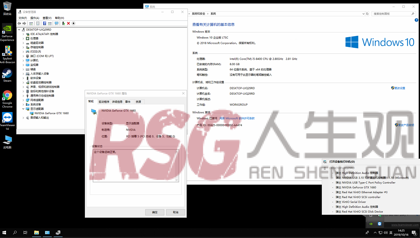The width and height of the screenshot is (420, 238).
Task: Open the 文件(F) menu in Device Manager
Action: (23, 18)
